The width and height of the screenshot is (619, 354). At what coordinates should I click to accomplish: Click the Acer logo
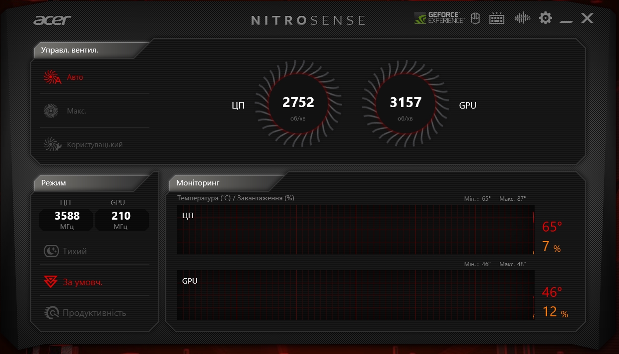coord(52,20)
